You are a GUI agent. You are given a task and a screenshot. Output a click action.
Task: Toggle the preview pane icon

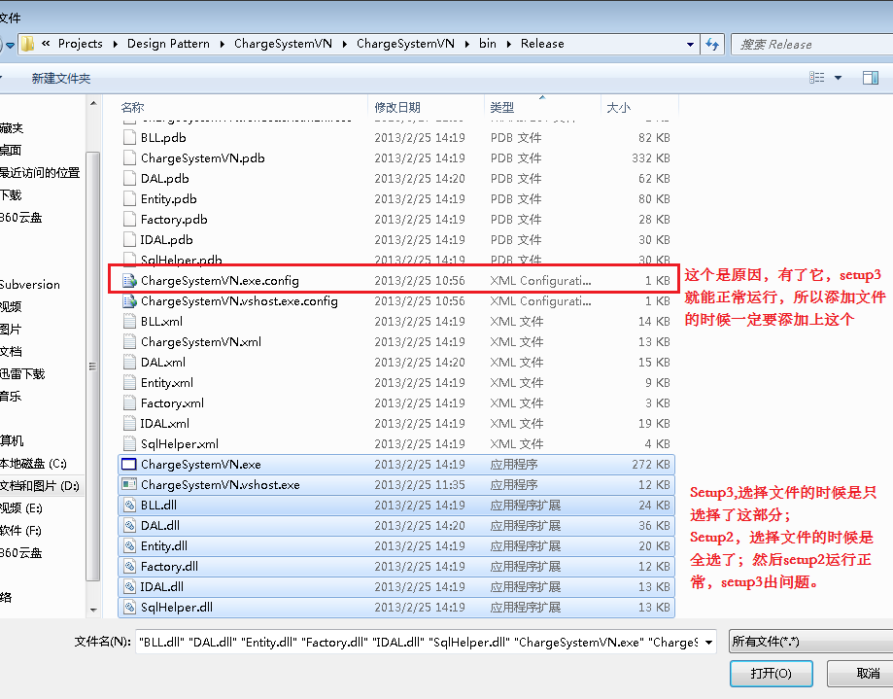click(871, 78)
